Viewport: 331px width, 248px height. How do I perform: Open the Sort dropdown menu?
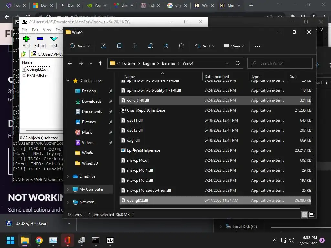pyautogui.click(x=205, y=46)
